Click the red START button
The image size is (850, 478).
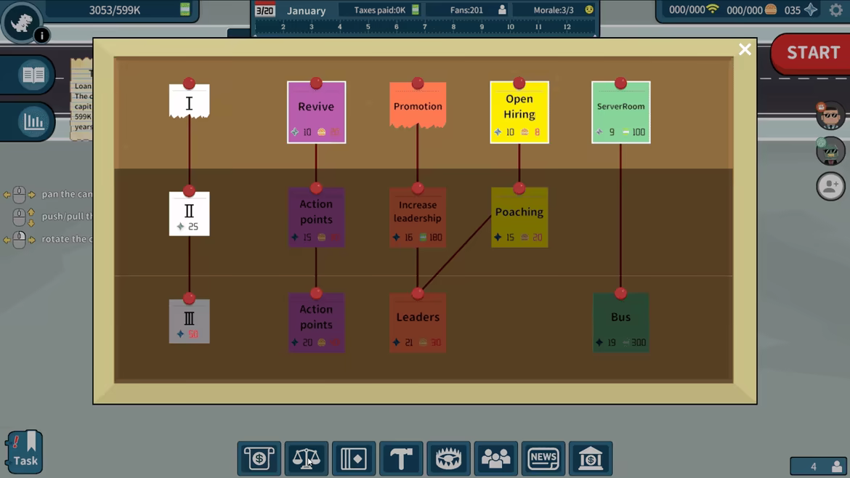tap(811, 53)
